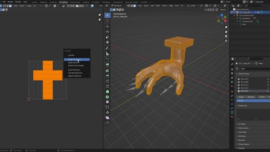The height and width of the screenshot is (152, 270).
Task: Select the Extrude Region tool
Action: click(x=108, y=65)
